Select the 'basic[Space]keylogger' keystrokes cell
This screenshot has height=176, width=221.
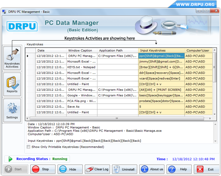click(x=161, y=95)
